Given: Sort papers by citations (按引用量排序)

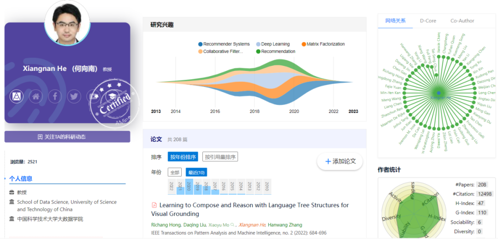Looking at the screenshot, I should [x=220, y=157].
